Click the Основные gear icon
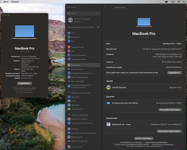 (x=69, y=65)
